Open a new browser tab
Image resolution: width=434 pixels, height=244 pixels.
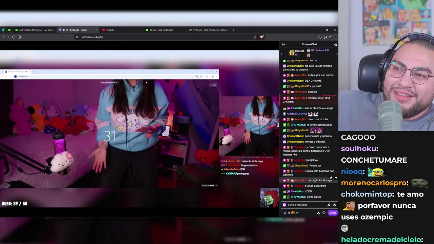(x=233, y=30)
